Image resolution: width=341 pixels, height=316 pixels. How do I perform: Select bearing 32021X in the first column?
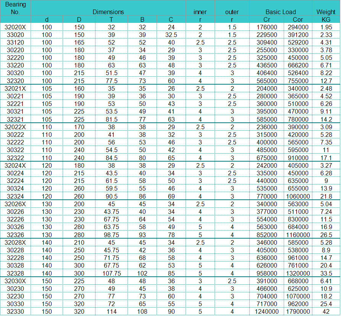15,88
